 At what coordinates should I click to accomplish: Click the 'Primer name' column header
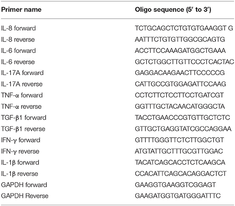click(x=21, y=10)
